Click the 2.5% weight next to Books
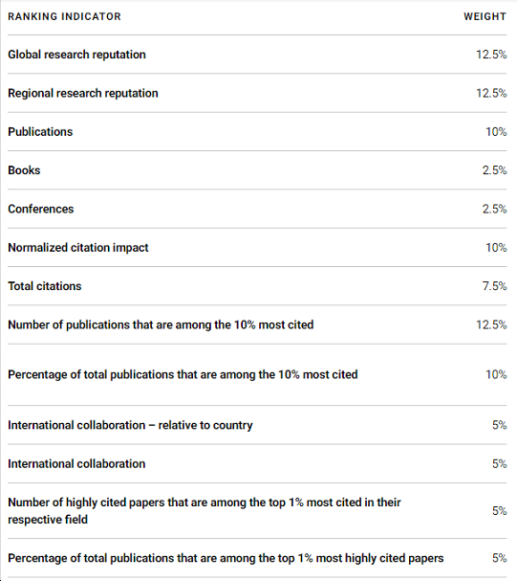The height and width of the screenshot is (581, 517). coord(494,170)
